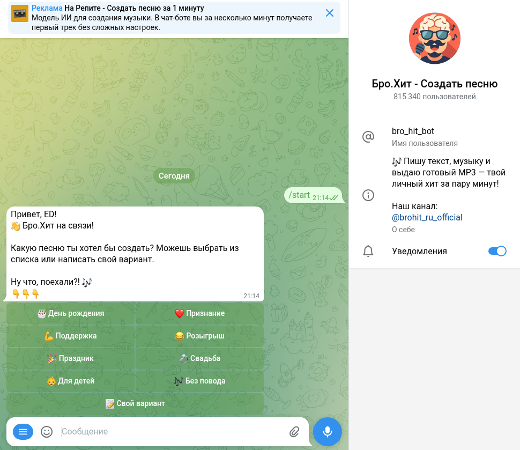This screenshot has width=520, height=450.
Task: Click the info circle icon
Action: click(x=368, y=195)
